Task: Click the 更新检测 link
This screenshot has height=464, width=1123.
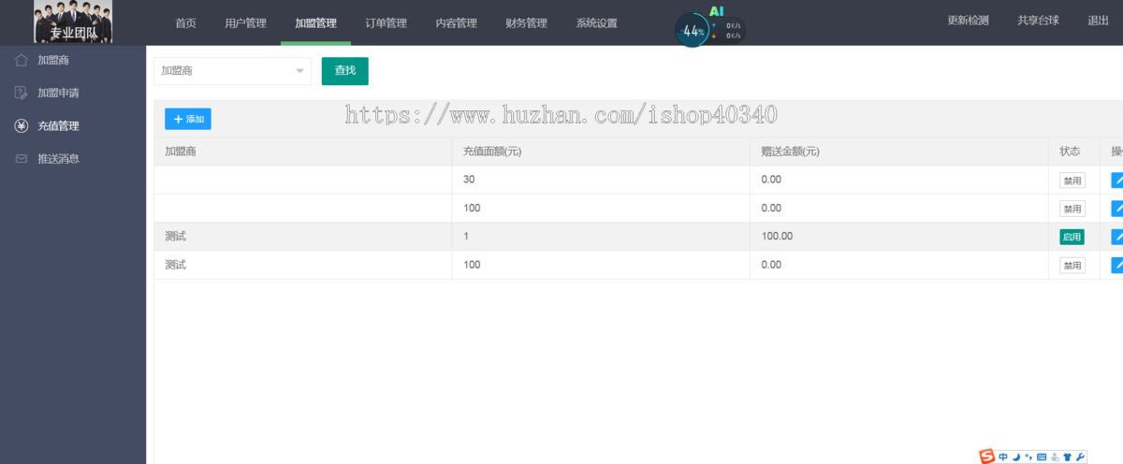Action: 968,21
